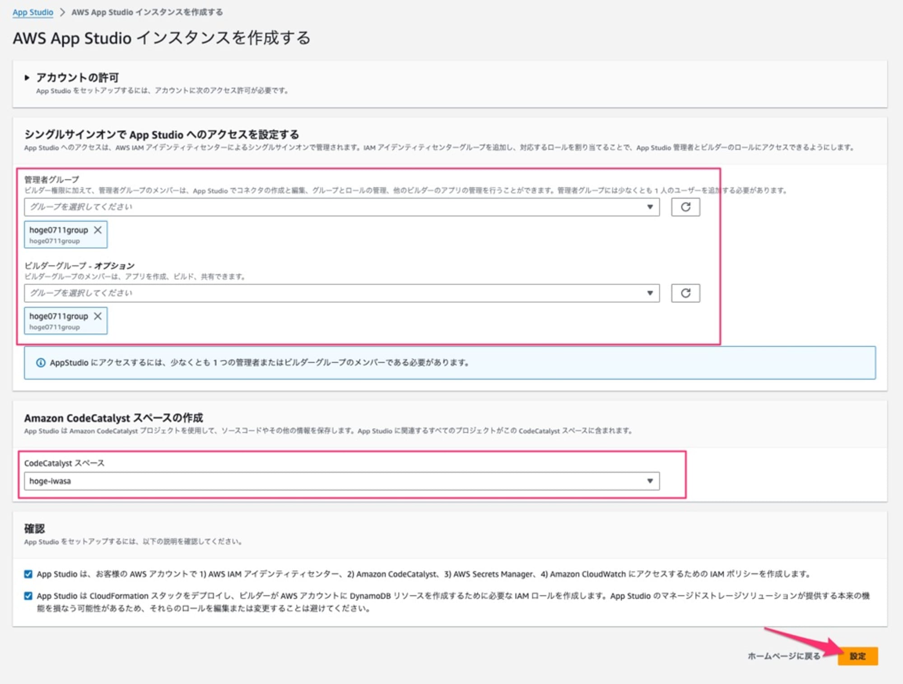Click the info icon in AppStudio notice
This screenshot has height=684, width=903.
coord(41,363)
